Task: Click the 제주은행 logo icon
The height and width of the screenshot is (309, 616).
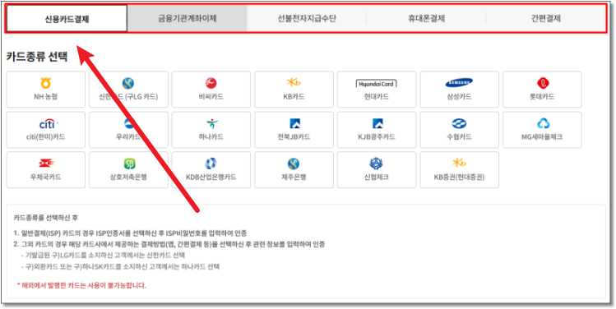Action: point(294,164)
